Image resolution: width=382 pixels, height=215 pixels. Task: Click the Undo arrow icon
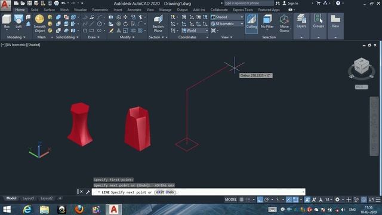63,3
